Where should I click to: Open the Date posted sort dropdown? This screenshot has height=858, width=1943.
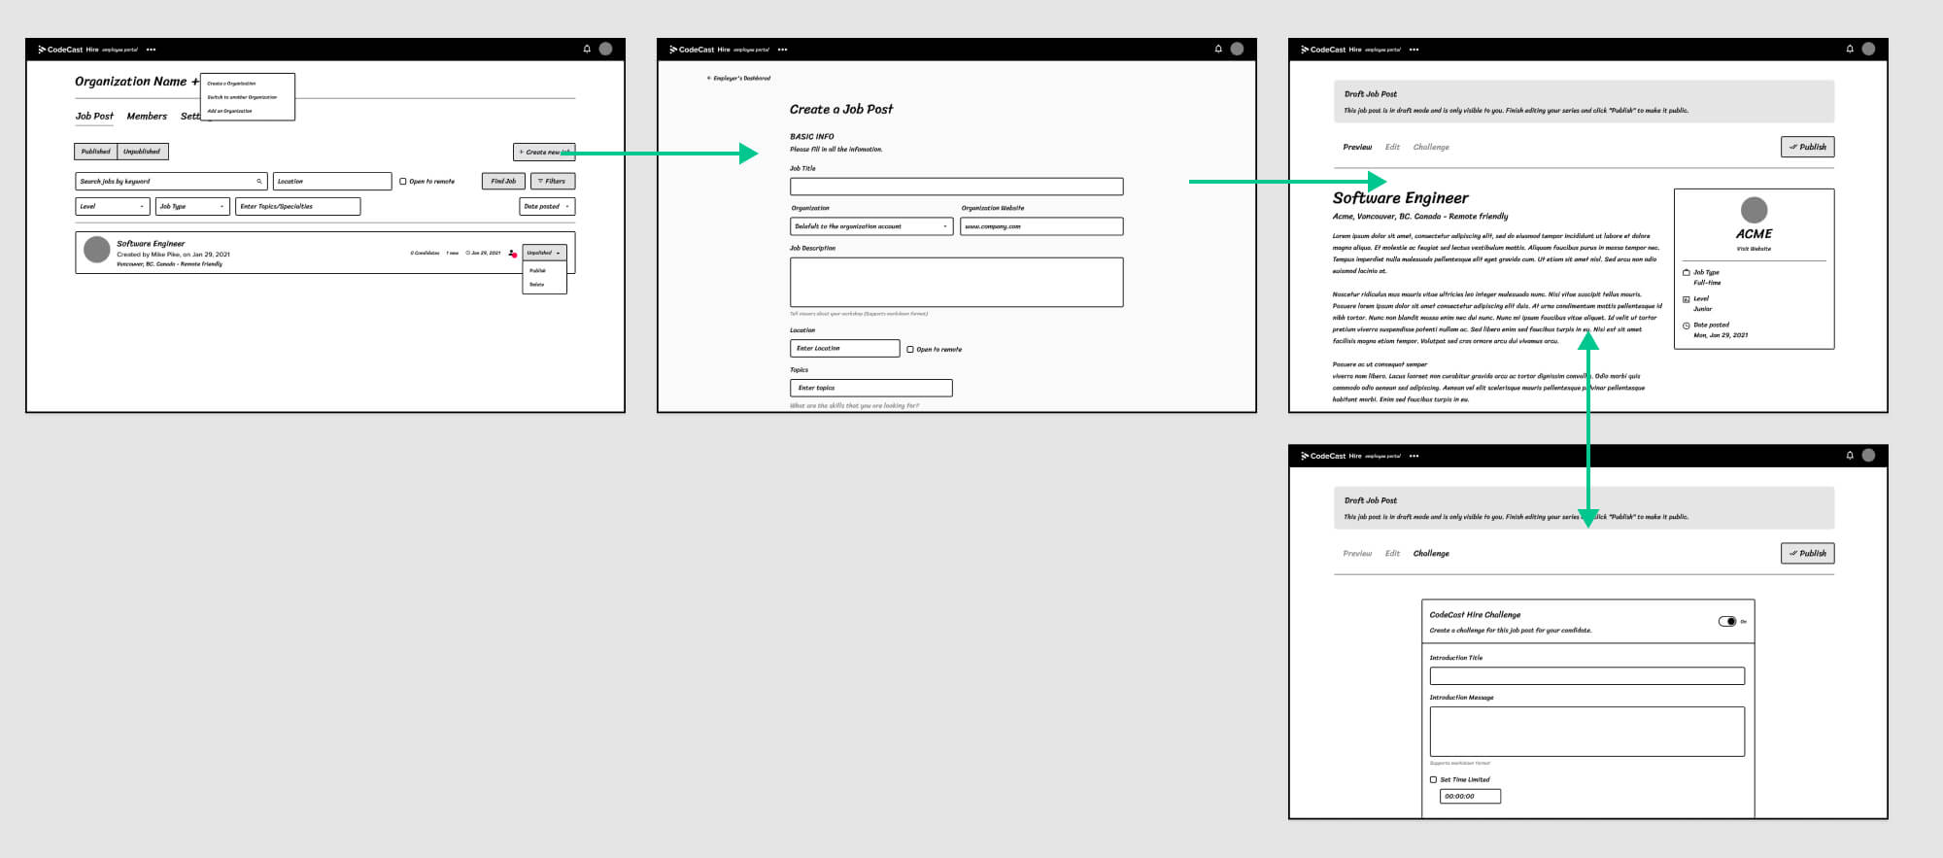click(547, 206)
